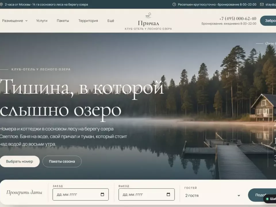Click the 'КЛУБ-ОТЕЛЬ У ЛЕСНОГО ОЗЕРА' hero caption
Screen dimensions: 276x207
[x=41, y=69]
